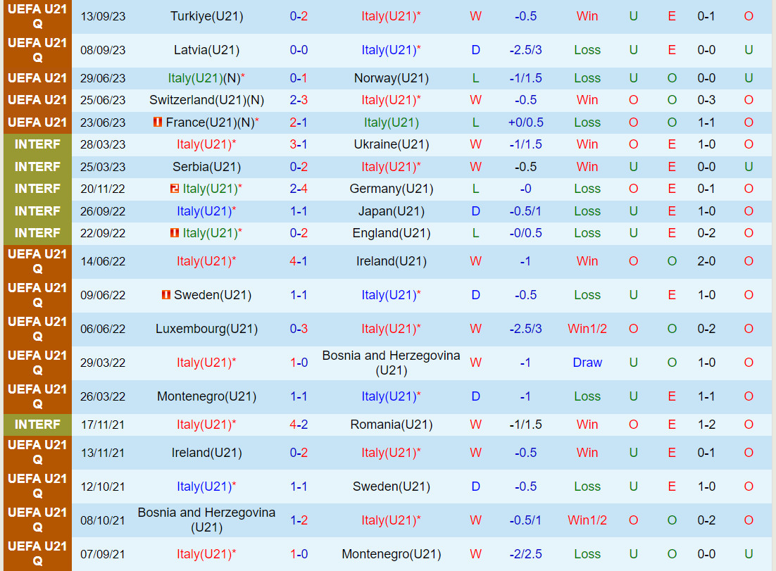The image size is (776, 571).
Task: Click Montenegro(U21) away team on 07/09/21
Action: point(392,554)
